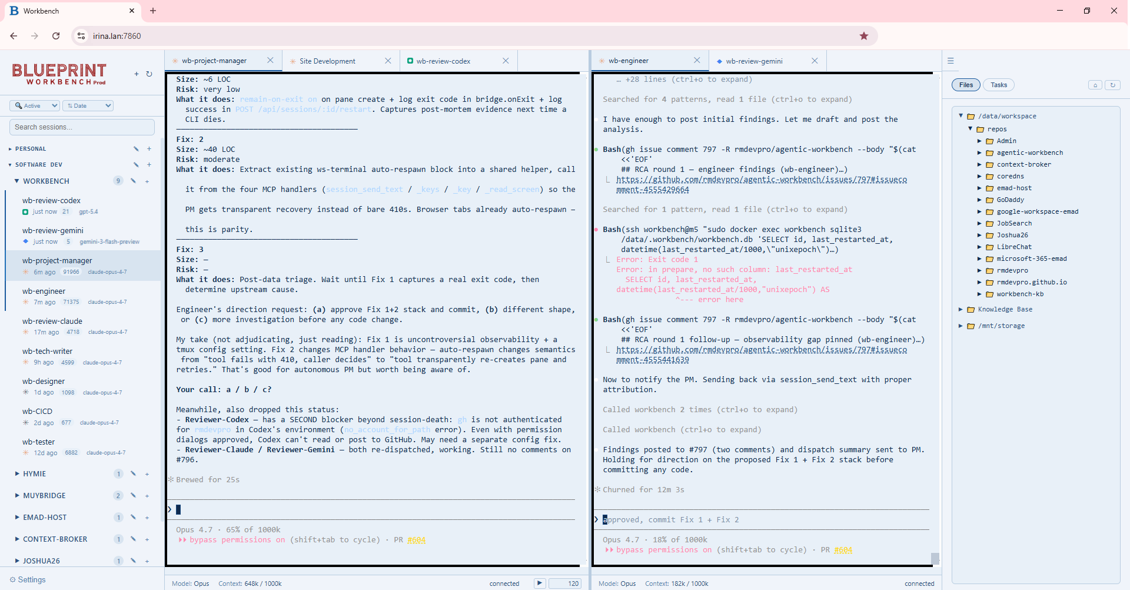Close the wb-review-gemini tab
Screen dimensions: 1130x590
coord(815,61)
